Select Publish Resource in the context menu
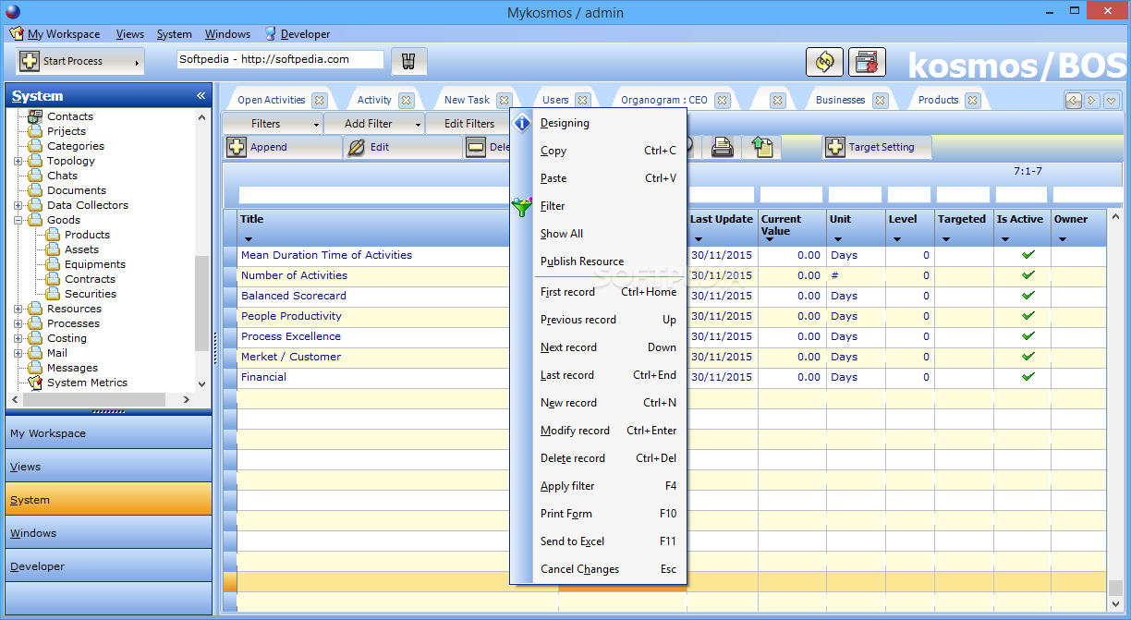 click(599, 261)
